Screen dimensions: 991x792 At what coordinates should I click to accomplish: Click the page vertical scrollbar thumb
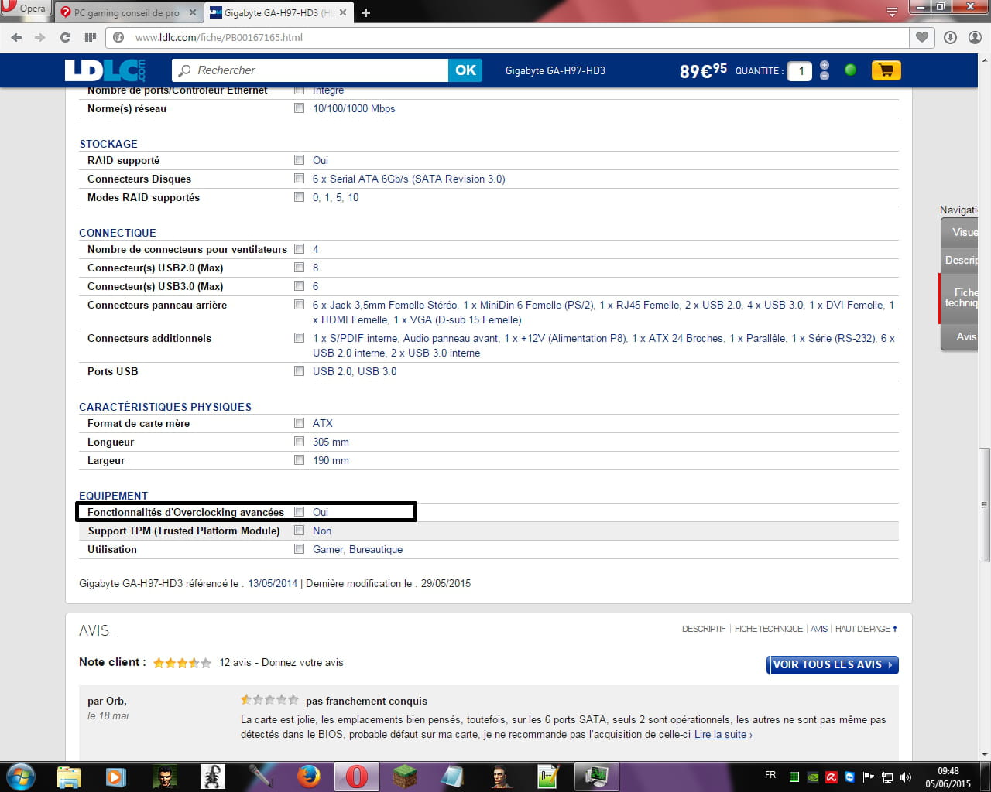pos(984,505)
